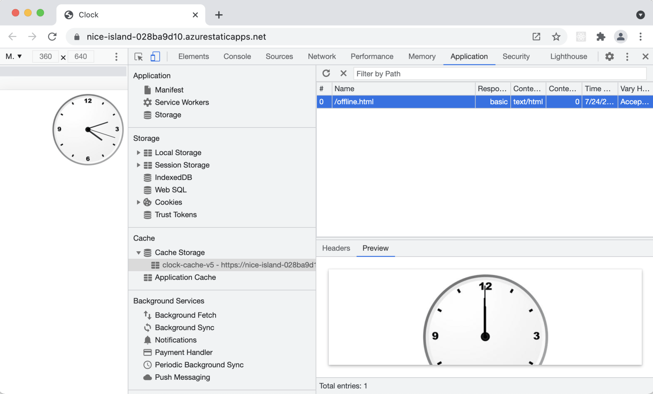Toggle the device toolbar icon

pos(155,57)
